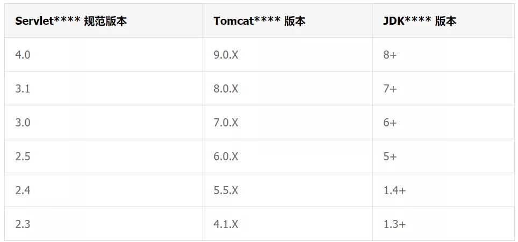Select the Servlet 2.5 cell
The image size is (518, 242).
tap(104, 156)
